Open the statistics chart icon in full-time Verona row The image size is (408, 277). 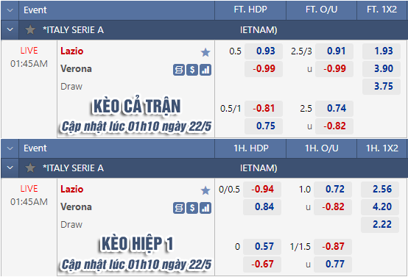[x=205, y=70]
